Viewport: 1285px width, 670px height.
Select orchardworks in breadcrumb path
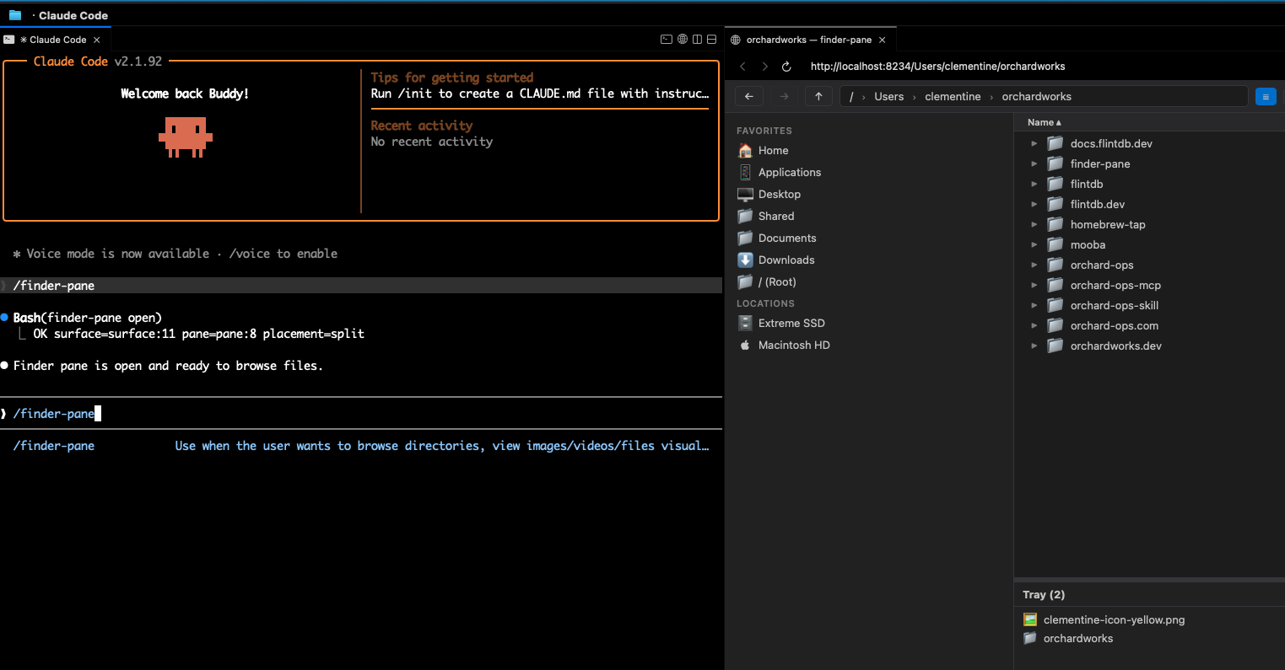pos(1036,97)
